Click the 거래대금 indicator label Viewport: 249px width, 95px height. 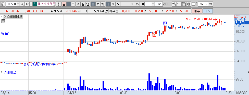click(x=10, y=72)
